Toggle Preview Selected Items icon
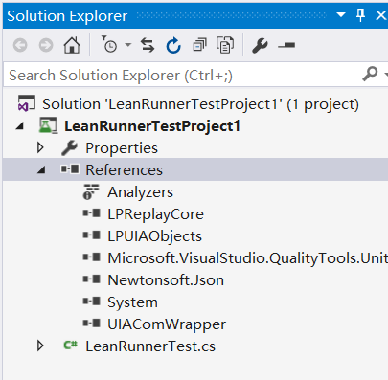This screenshot has height=380, width=388. [x=286, y=46]
